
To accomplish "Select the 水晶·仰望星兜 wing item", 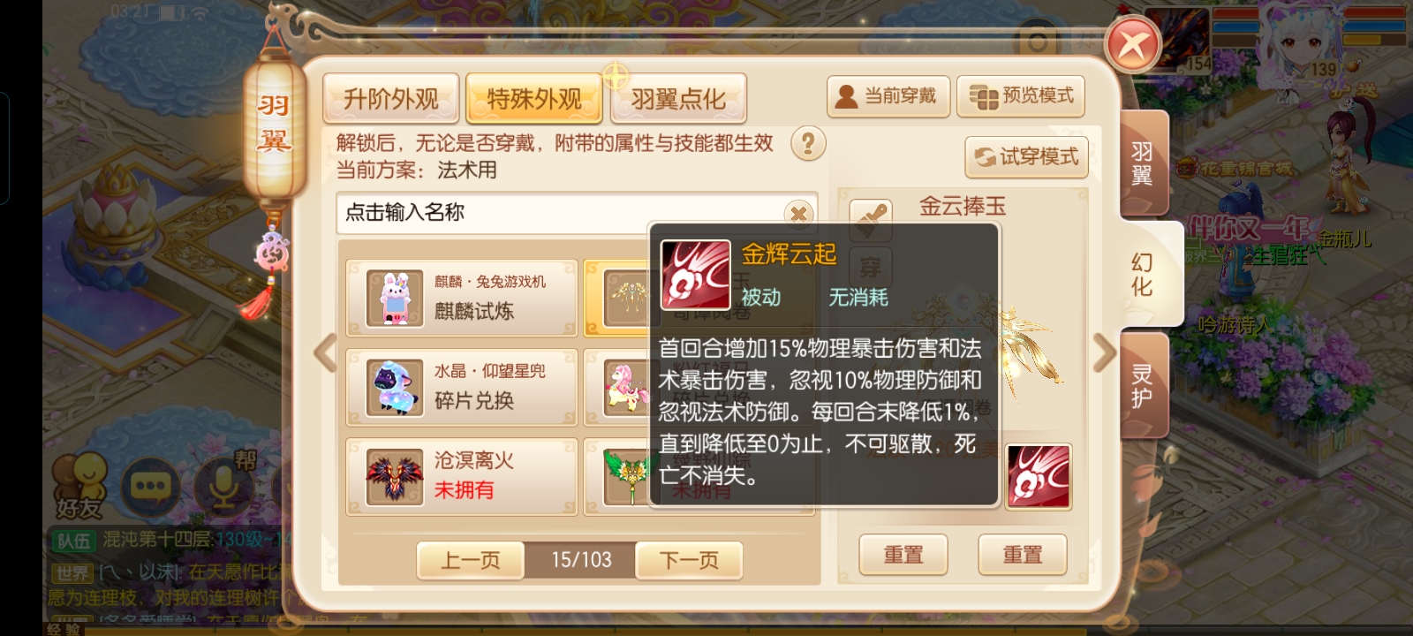I will point(462,387).
